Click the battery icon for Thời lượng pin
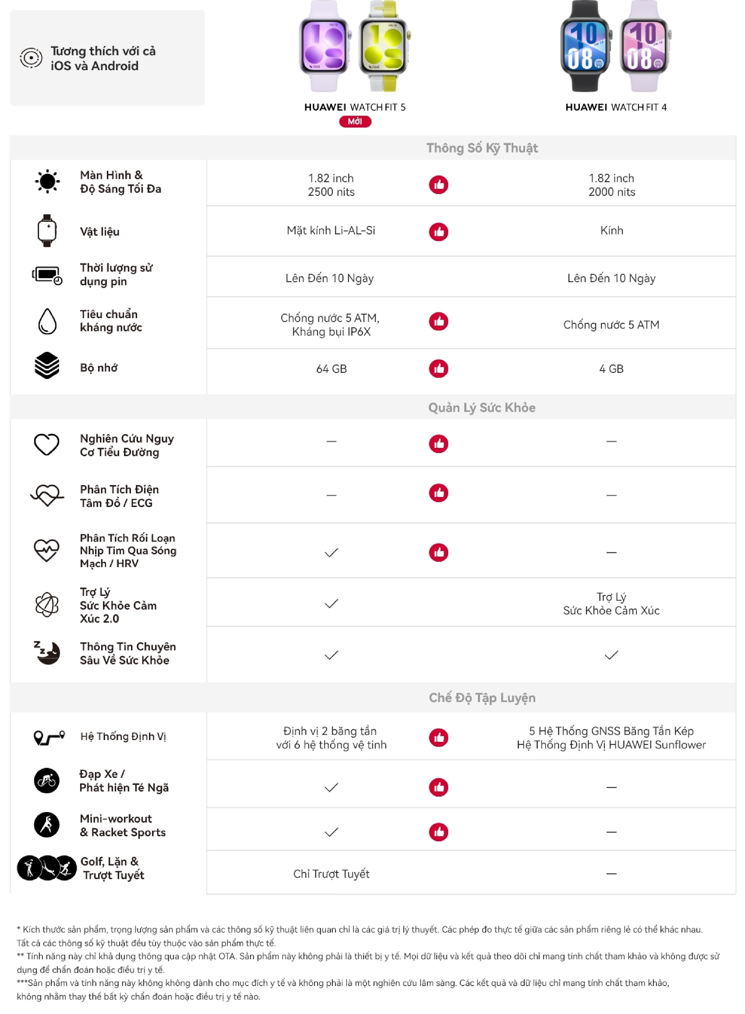 click(47, 275)
